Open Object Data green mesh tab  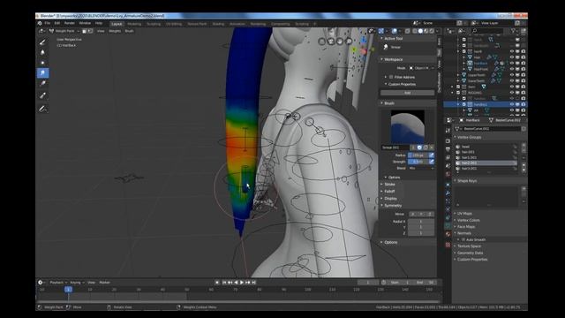click(x=448, y=225)
